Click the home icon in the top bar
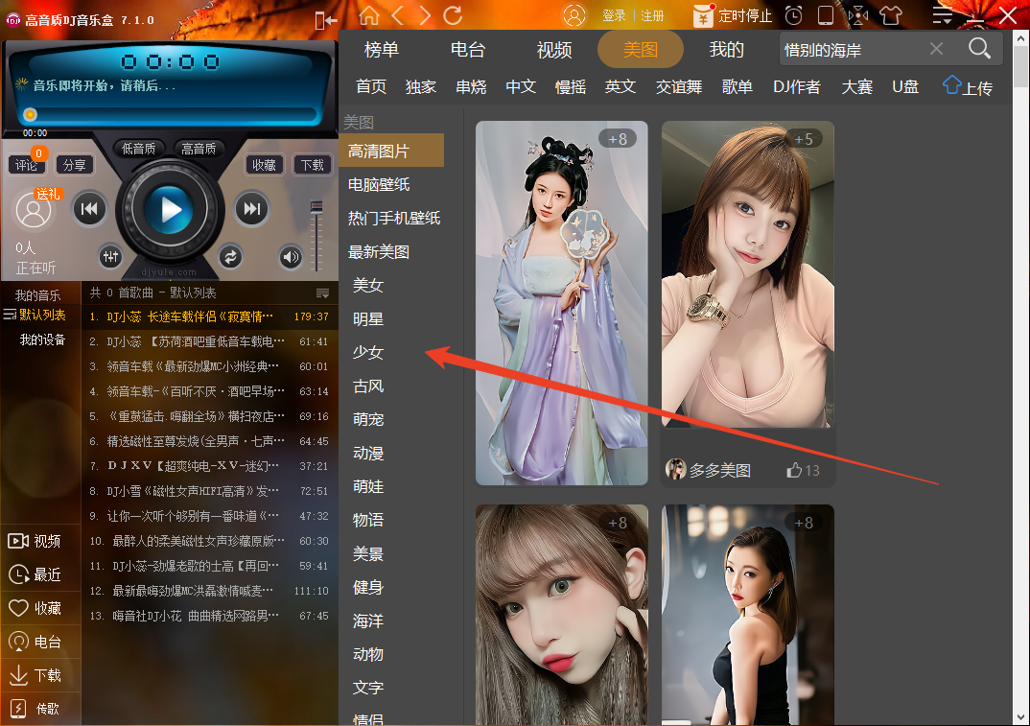The width and height of the screenshot is (1030, 726). click(x=369, y=15)
